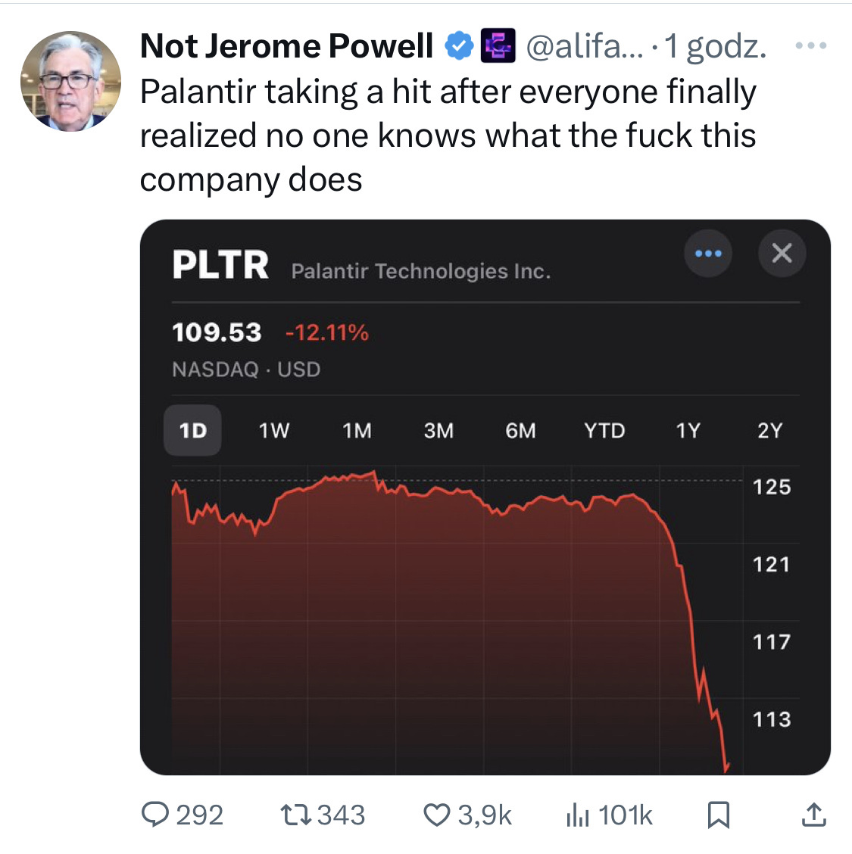Screen dimensions: 852x854
Task: Click the blue verified checkmark badge
Action: (x=459, y=46)
